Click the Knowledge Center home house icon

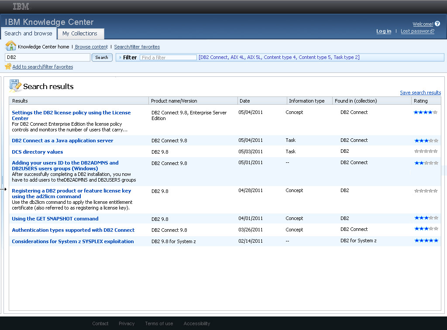click(10, 46)
